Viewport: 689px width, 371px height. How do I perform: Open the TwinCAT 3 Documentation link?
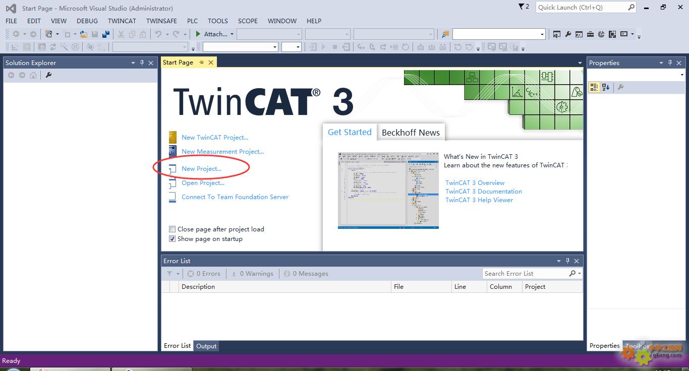point(484,191)
